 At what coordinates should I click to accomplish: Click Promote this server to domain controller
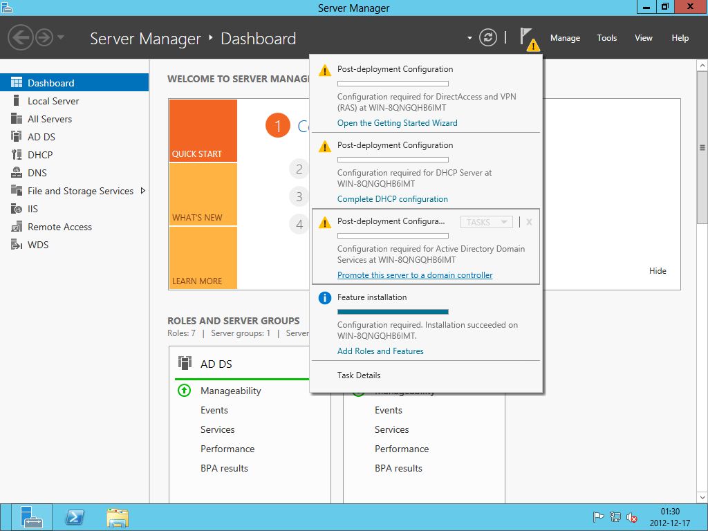coord(415,275)
